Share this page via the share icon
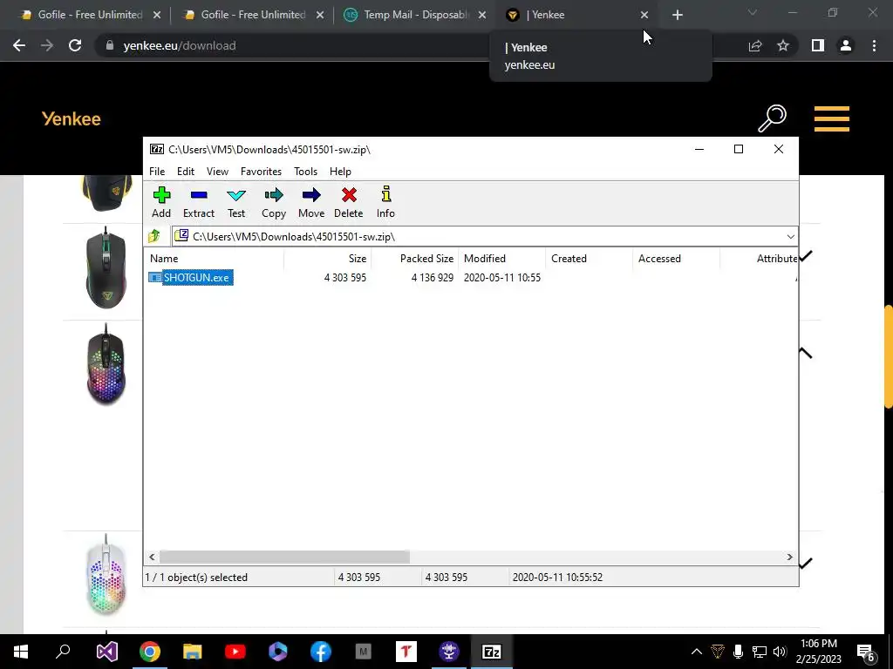893x669 pixels. coord(755,45)
